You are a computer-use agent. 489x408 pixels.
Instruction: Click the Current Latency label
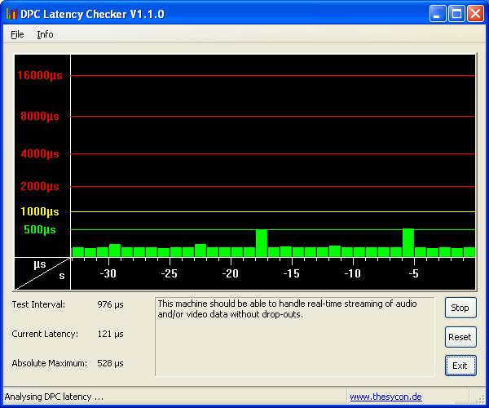pos(45,334)
